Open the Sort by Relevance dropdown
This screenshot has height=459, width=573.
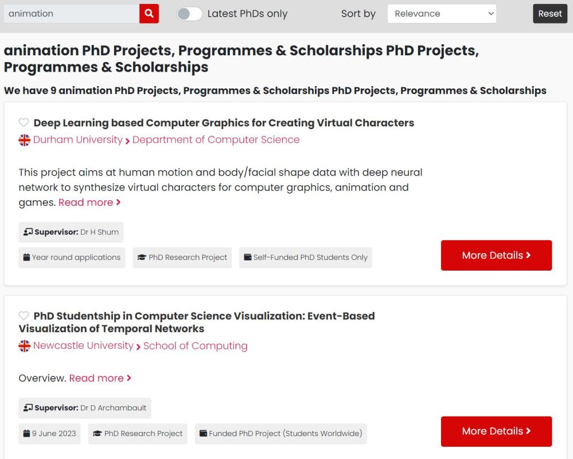[442, 13]
